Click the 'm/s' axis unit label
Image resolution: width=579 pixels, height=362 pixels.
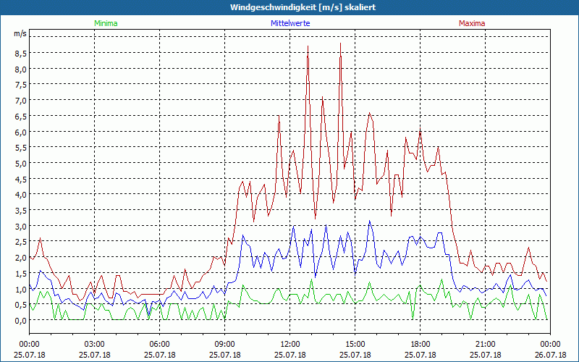[20, 33]
